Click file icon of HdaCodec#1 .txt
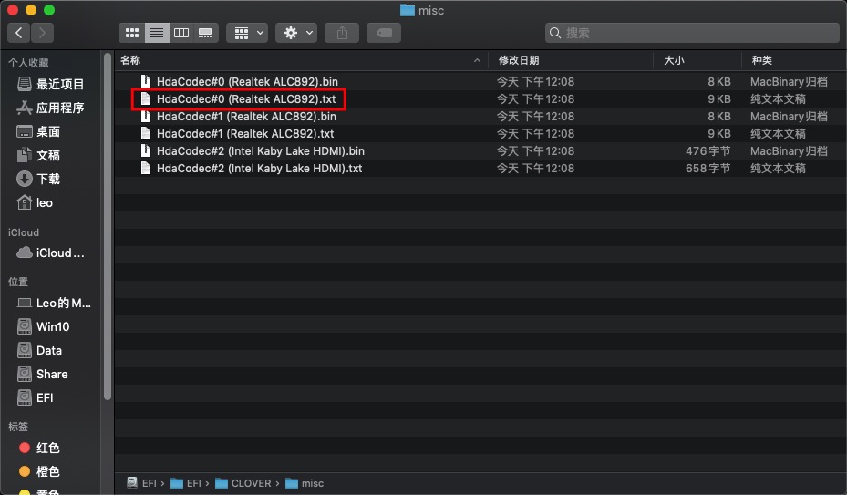847x495 pixels. coord(145,133)
